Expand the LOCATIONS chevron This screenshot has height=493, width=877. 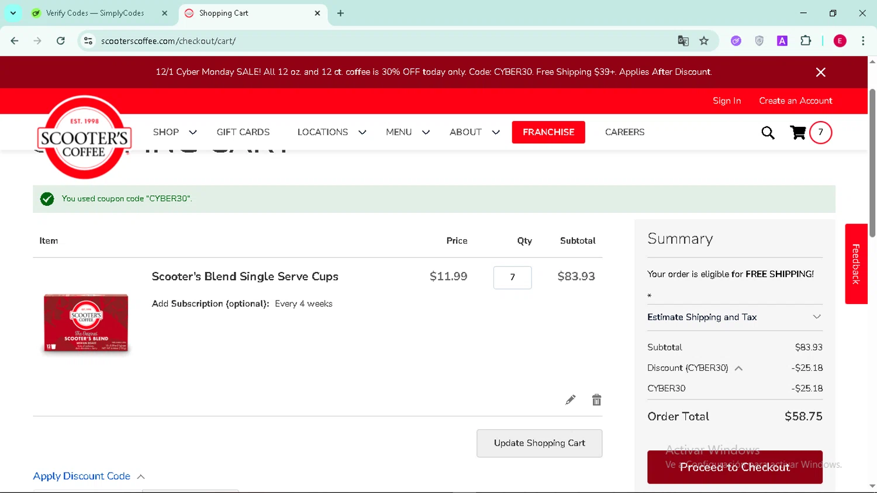(362, 132)
